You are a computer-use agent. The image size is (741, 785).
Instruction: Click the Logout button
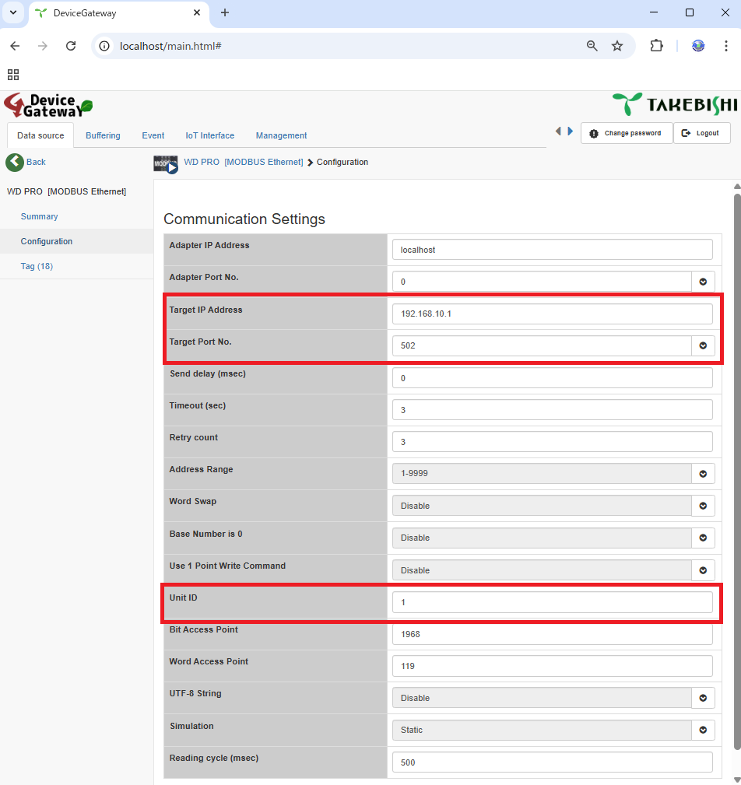(701, 133)
